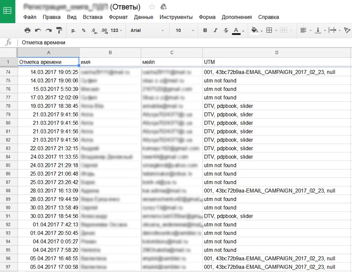Print the spreadsheet
The width and height of the screenshot is (352, 272).
(27, 30)
